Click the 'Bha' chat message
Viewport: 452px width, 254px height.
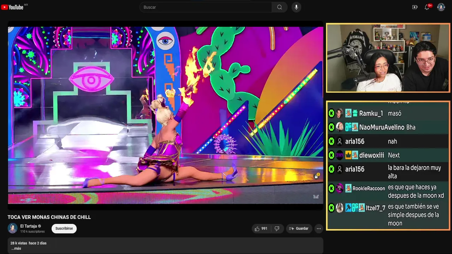(411, 127)
